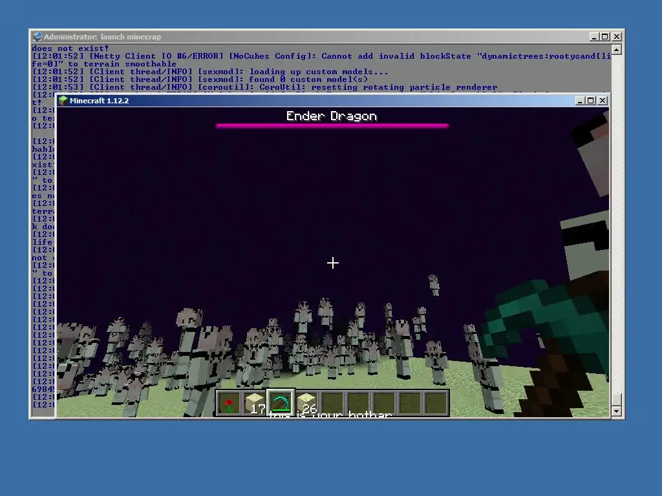Click the 'found 0 custom model(s)' log line
Image resolution: width=662 pixels, height=496 pixels.
click(x=200, y=79)
